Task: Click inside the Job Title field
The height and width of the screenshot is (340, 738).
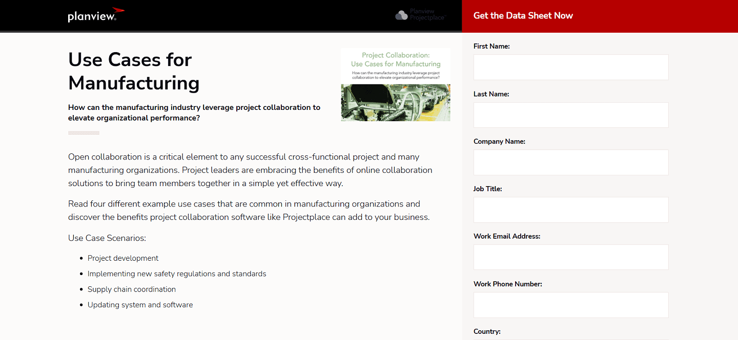Action: point(570,210)
